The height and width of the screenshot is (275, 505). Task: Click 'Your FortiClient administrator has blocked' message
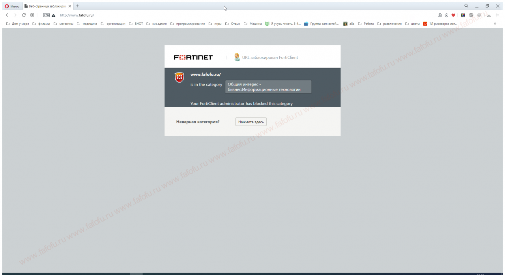point(241,104)
